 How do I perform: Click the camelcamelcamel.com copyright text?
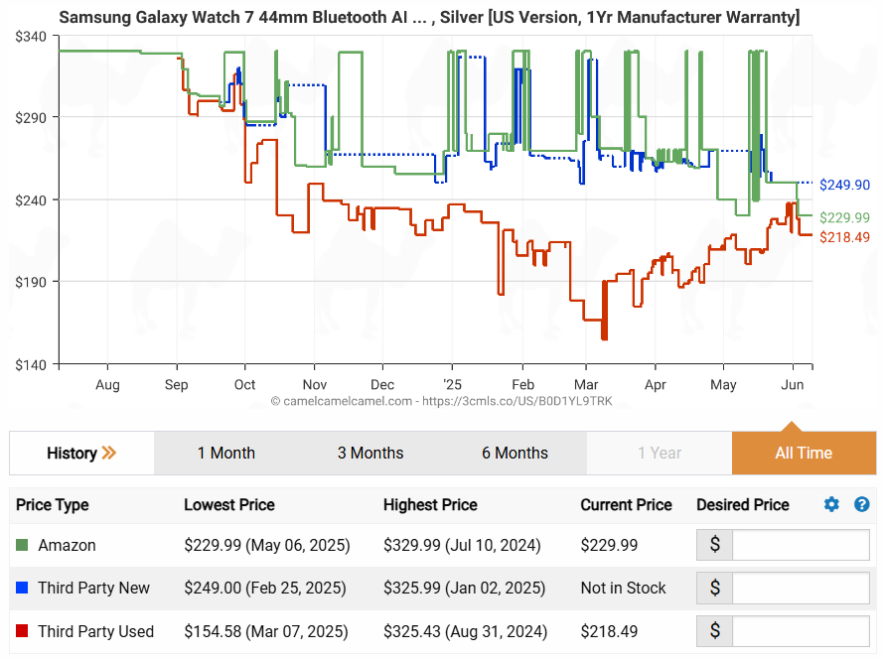pos(441,401)
